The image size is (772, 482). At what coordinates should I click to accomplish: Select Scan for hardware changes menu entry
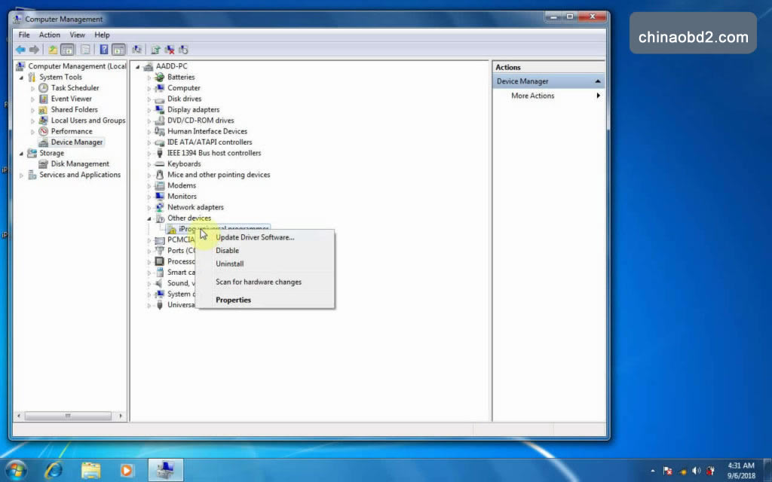pyautogui.click(x=259, y=282)
